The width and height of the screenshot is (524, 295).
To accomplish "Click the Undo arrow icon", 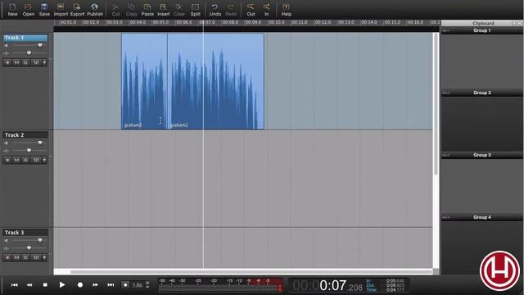I will click(215, 10).
